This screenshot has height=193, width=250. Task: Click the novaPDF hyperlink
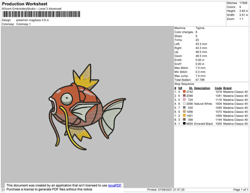[115, 186]
